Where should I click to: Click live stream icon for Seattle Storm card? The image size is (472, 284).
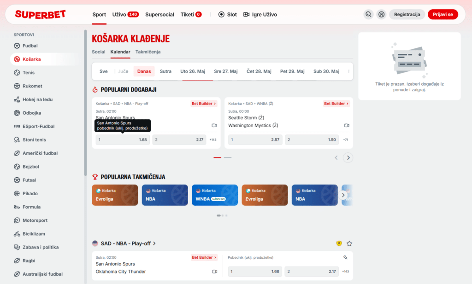pyautogui.click(x=347, y=125)
